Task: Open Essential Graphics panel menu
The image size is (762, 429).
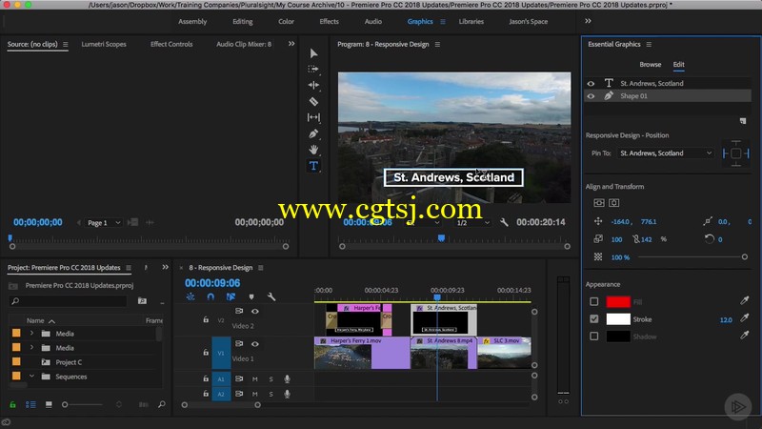Action: pos(649,44)
